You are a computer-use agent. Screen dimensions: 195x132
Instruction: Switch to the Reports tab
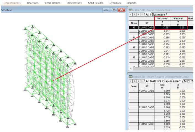coord(132,3)
